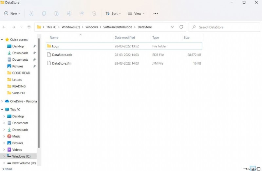
Task: Expand the Music tree node
Action: click(4, 136)
